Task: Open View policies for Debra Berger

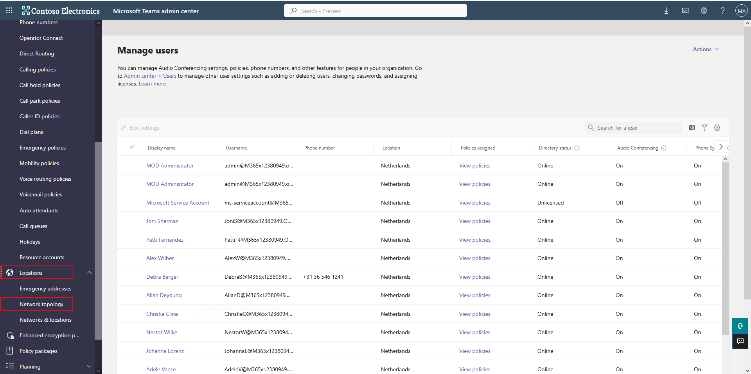Action: click(474, 277)
